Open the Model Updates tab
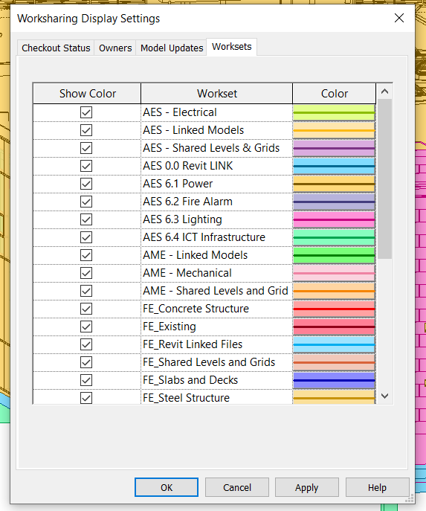The image size is (426, 511). (172, 48)
